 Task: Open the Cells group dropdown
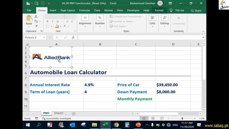click(x=152, y=21)
